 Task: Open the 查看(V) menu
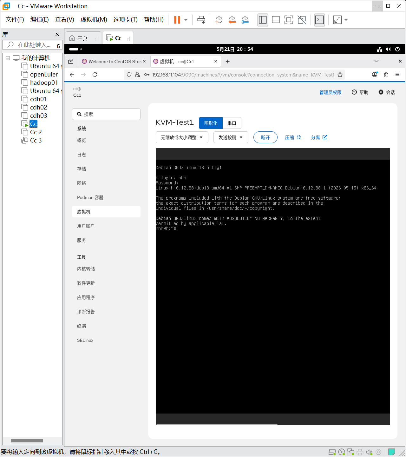tap(65, 20)
